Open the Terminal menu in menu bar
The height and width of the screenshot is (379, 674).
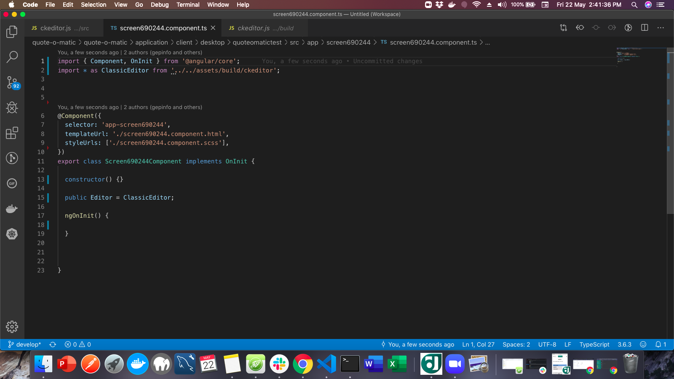point(188,5)
